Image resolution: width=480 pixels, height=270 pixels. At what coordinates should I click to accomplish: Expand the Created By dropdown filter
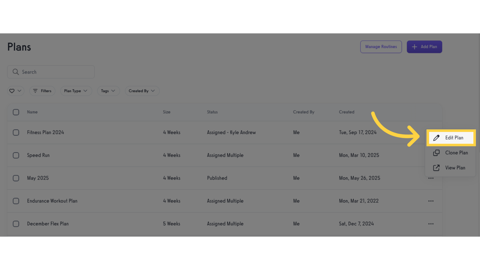(x=142, y=91)
